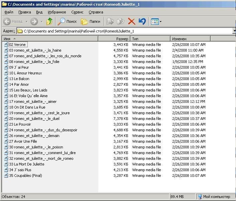Click the title bar folder icon
The width and height of the screenshot is (236, 201).
click(4, 4)
